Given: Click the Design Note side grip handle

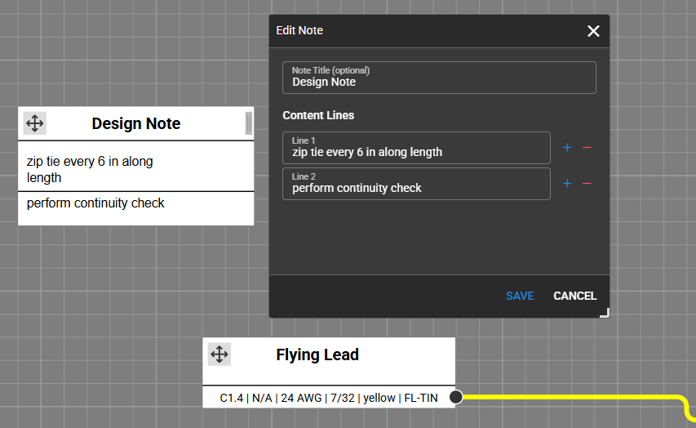Looking at the screenshot, I should point(249,123).
